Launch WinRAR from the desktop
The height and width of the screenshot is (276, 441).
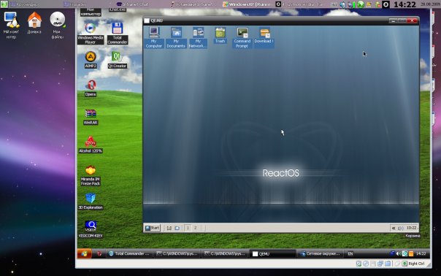(x=91, y=117)
